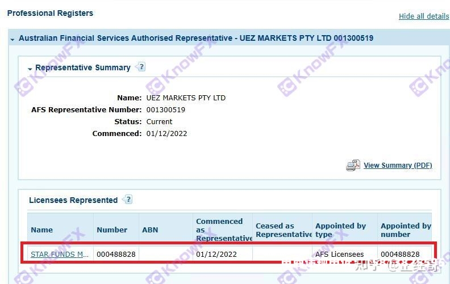Click the Name column header

click(x=42, y=230)
